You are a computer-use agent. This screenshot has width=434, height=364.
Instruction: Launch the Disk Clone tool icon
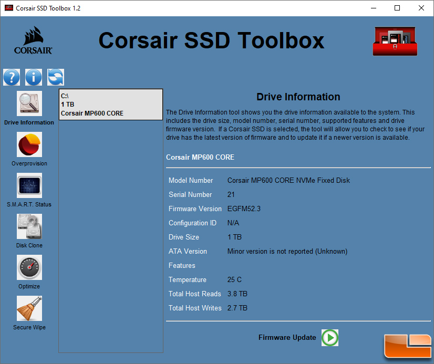29,226
